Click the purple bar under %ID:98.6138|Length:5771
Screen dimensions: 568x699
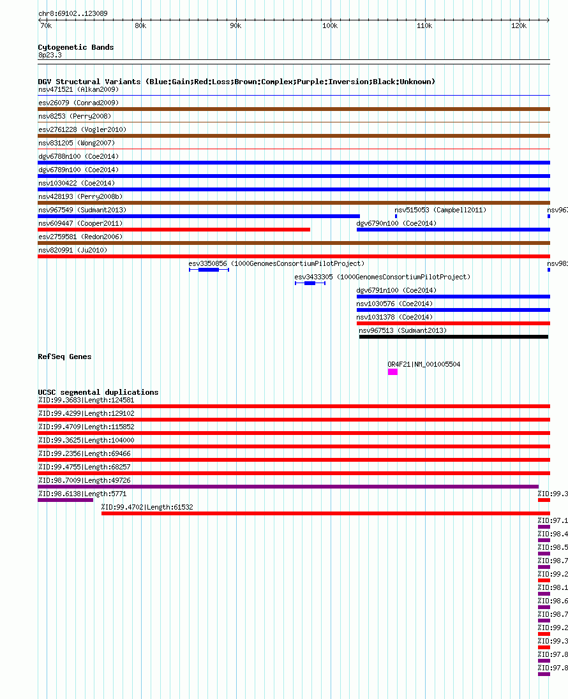tap(66, 500)
